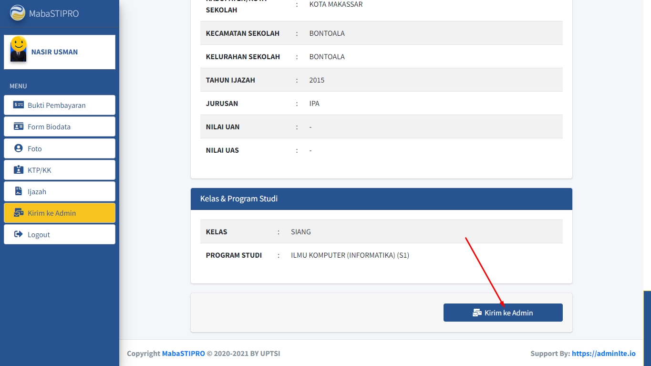The image size is (651, 366).
Task: Click the ID card icon beside Form Biodata
Action: pyautogui.click(x=19, y=126)
